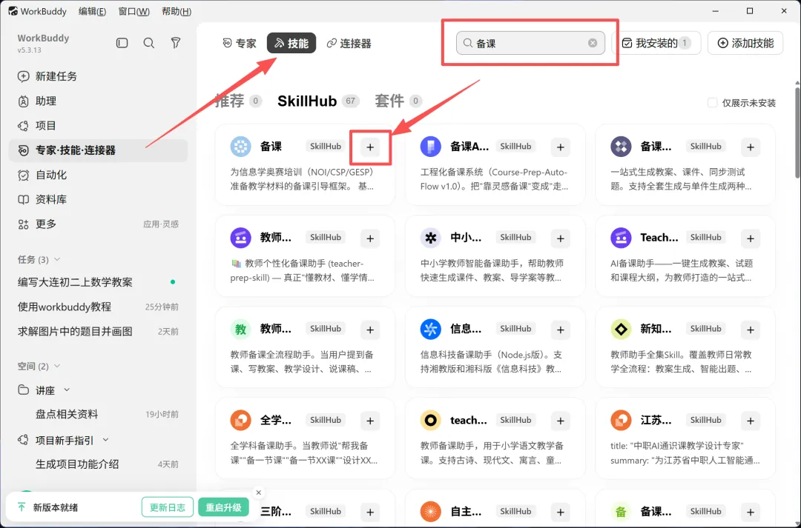Open 生成项目功能介绍 item
The width and height of the screenshot is (801, 528).
98,464
